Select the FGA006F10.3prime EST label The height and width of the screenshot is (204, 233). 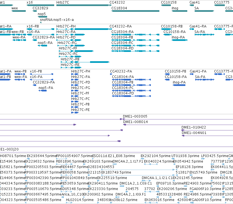(x=206, y=189)
